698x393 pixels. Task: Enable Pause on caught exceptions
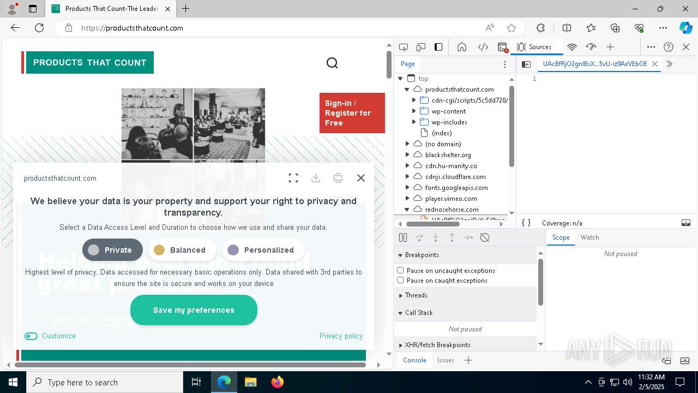(x=400, y=280)
